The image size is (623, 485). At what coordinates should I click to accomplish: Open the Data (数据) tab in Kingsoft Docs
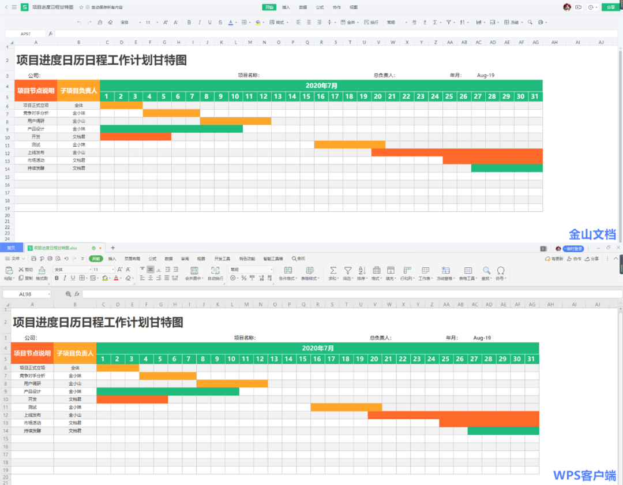click(303, 8)
